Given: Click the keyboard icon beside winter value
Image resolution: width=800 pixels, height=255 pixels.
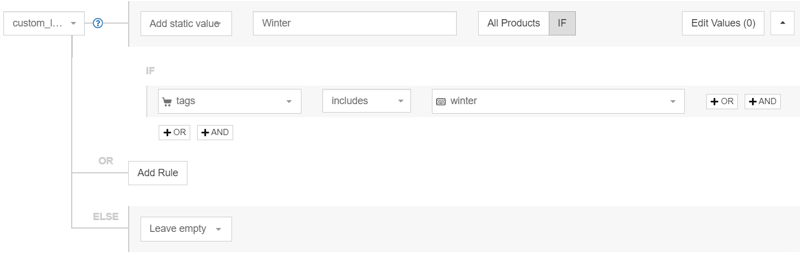Looking at the screenshot, I should [x=441, y=101].
